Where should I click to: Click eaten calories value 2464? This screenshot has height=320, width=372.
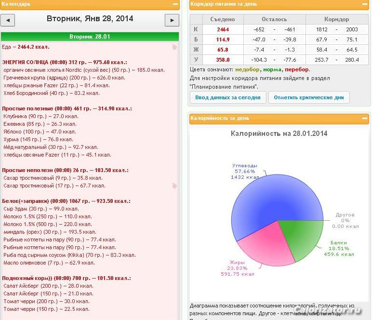(223, 29)
